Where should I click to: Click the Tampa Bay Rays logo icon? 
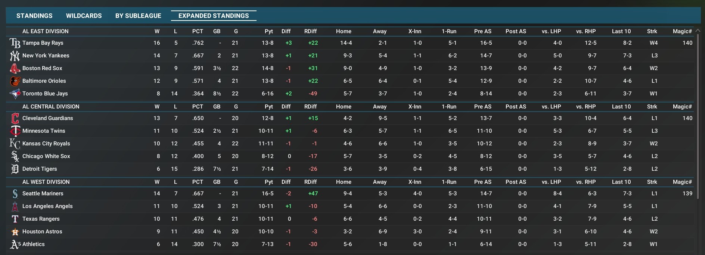pos(15,43)
